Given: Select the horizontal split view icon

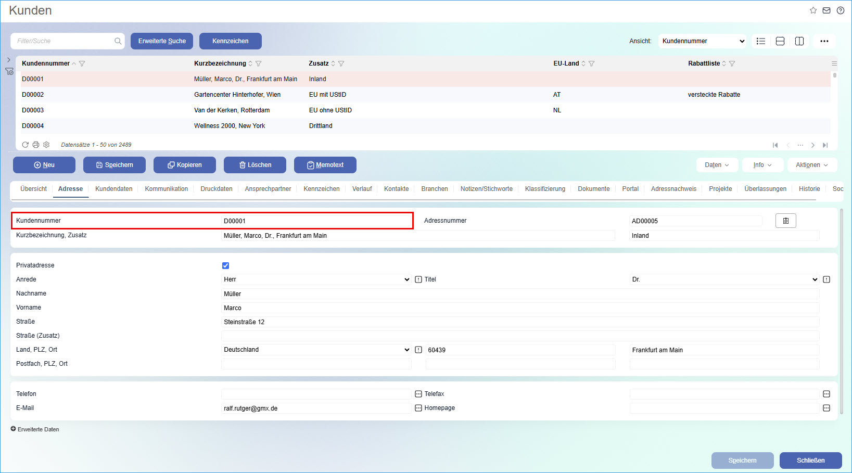Looking at the screenshot, I should (780, 41).
